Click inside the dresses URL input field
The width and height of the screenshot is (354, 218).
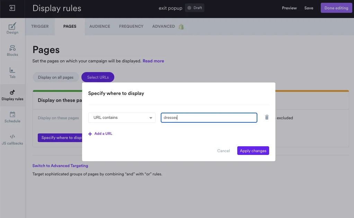pos(209,117)
